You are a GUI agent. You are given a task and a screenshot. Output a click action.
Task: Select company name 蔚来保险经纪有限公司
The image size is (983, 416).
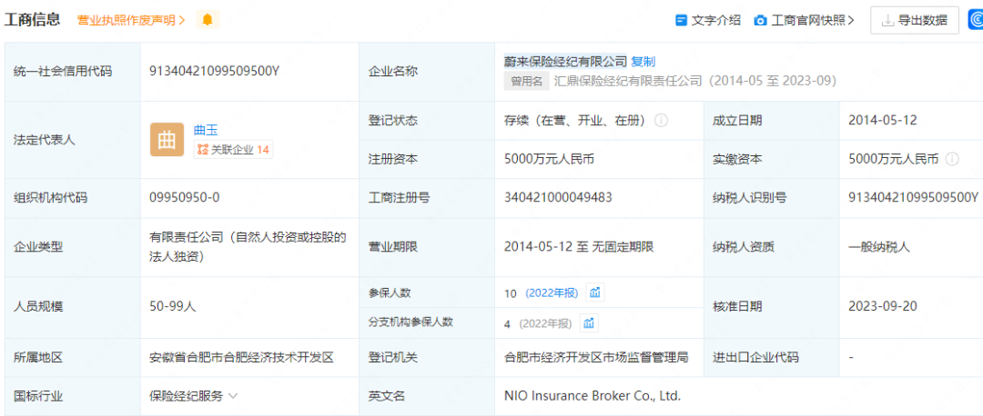565,61
